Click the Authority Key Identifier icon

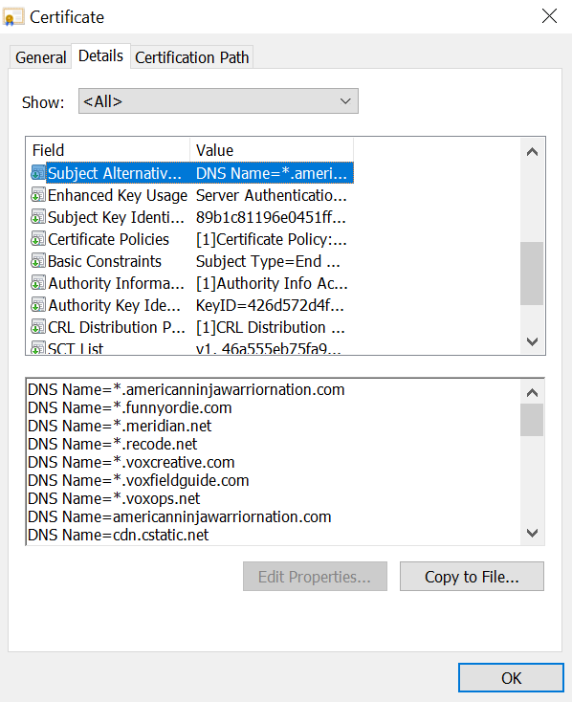(38, 305)
